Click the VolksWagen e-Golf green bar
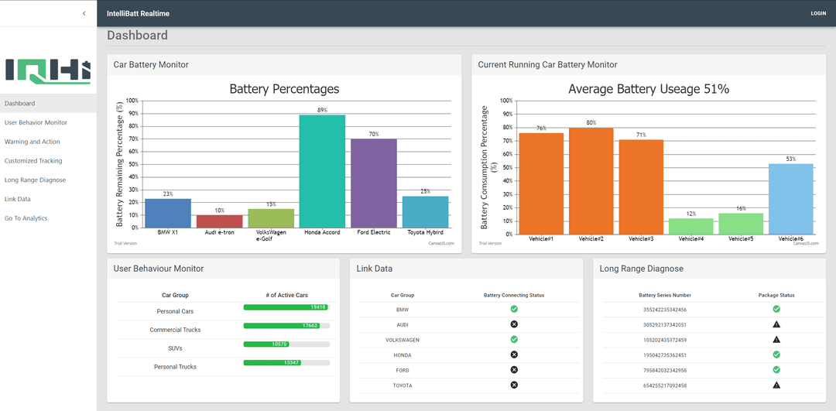 click(x=271, y=218)
